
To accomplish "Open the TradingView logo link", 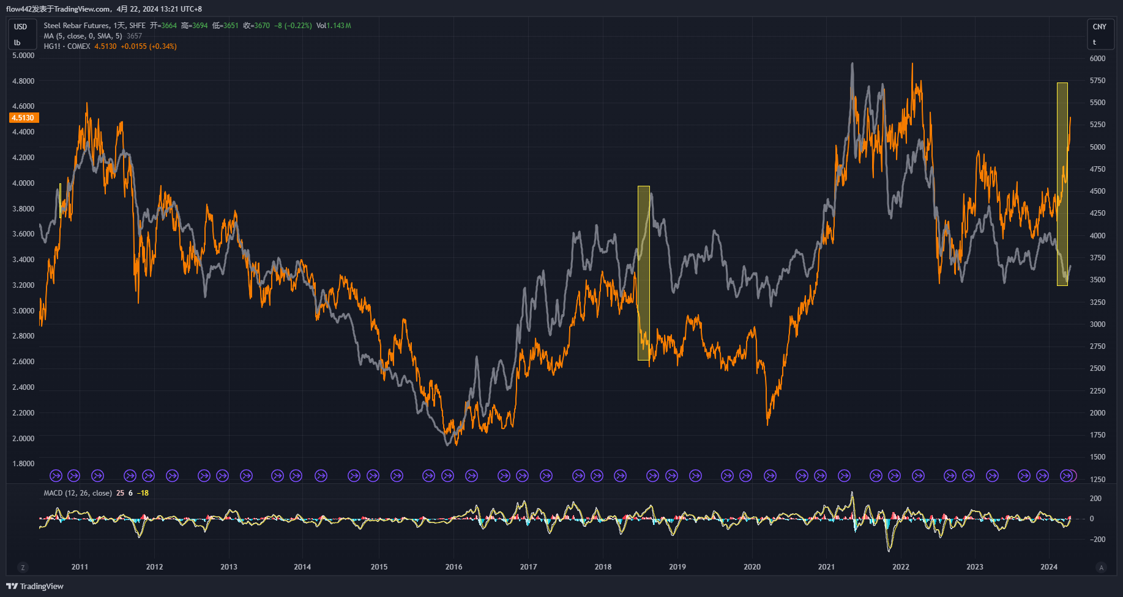I will click(x=35, y=586).
